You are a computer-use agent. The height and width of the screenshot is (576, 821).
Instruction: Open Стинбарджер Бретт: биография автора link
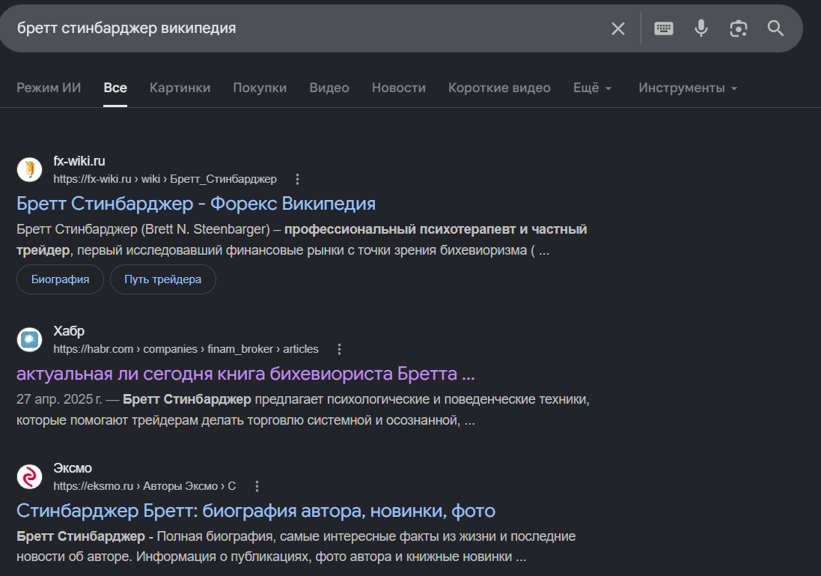[256, 511]
